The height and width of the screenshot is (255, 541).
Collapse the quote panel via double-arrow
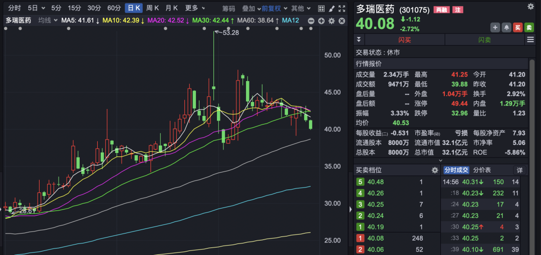[359, 40]
